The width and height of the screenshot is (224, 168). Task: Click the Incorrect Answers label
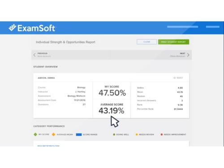click(146, 100)
